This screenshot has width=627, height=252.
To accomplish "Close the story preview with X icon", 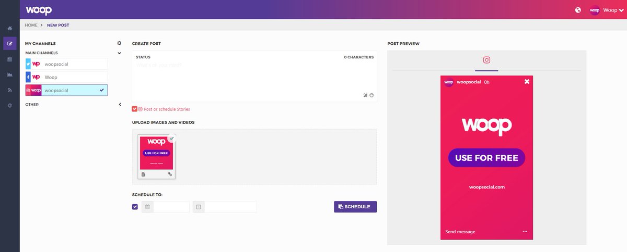I will click(x=527, y=82).
